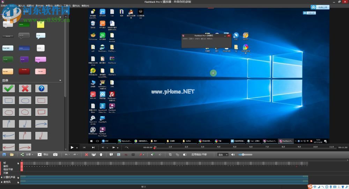This screenshot has height=189, width=349.
Task: Click the 导出 export button
Action: (43, 154)
